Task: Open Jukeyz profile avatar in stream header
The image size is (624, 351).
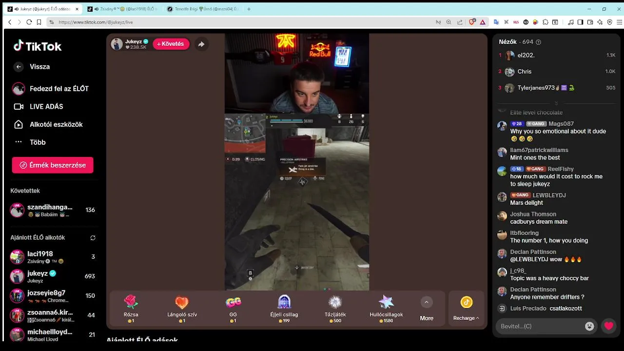Action: 117,44
